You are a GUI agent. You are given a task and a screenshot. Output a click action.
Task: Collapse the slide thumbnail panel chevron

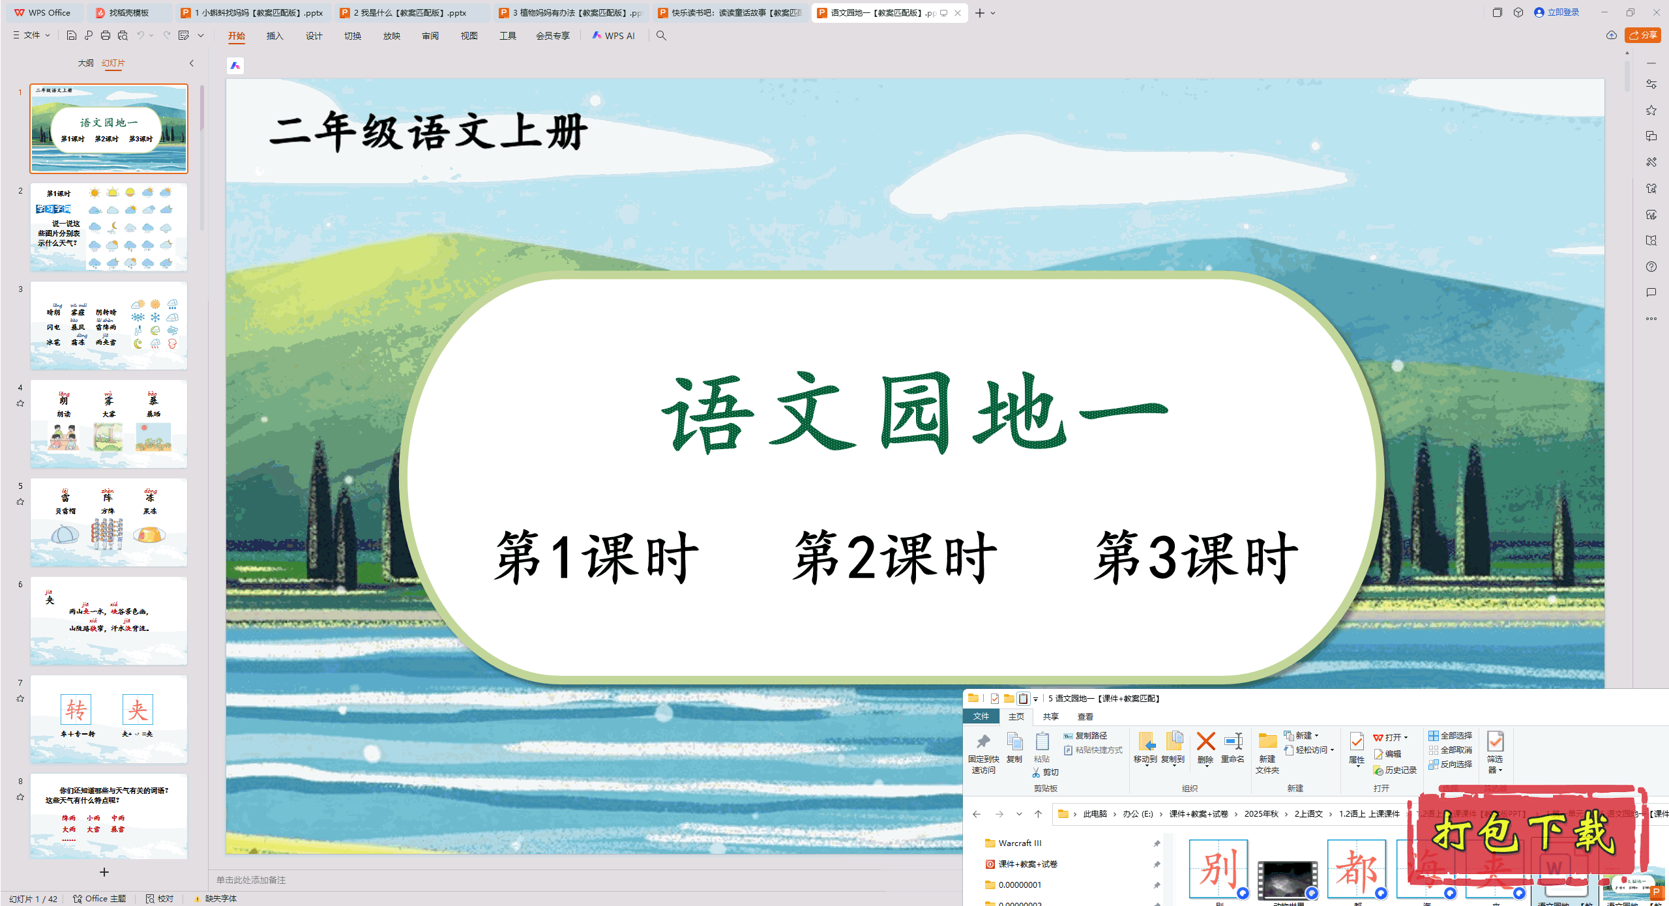191,63
